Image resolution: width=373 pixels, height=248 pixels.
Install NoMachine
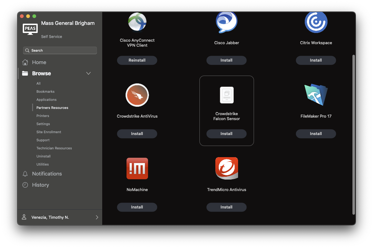tap(137, 207)
